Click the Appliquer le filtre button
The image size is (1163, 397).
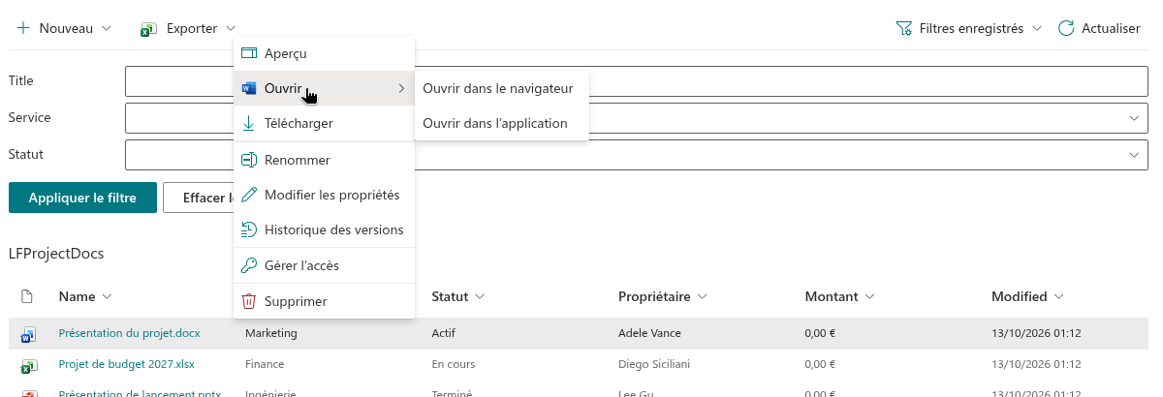point(82,198)
